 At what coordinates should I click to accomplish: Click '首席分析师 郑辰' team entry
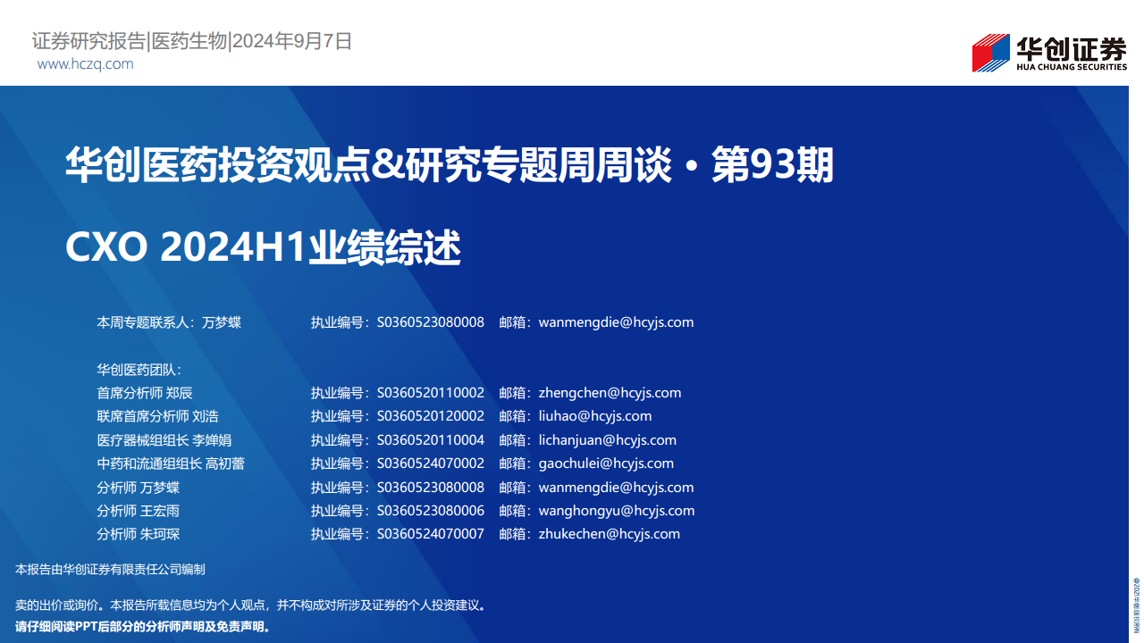point(145,393)
